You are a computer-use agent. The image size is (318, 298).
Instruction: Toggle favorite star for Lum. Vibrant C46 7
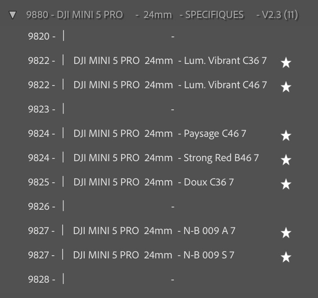click(286, 87)
